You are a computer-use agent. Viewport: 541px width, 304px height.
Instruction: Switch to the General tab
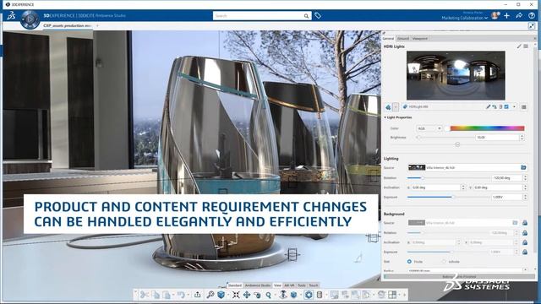tap(388, 39)
